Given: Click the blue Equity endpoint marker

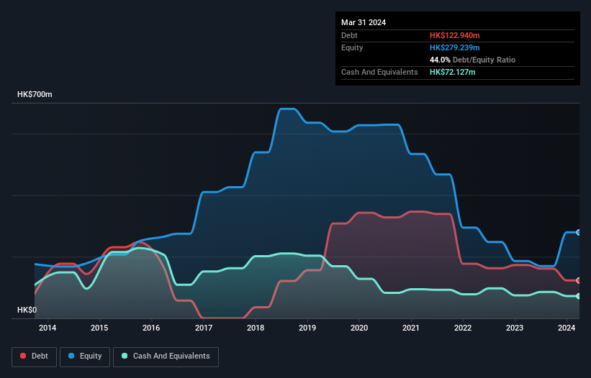Looking at the screenshot, I should pos(579,232).
